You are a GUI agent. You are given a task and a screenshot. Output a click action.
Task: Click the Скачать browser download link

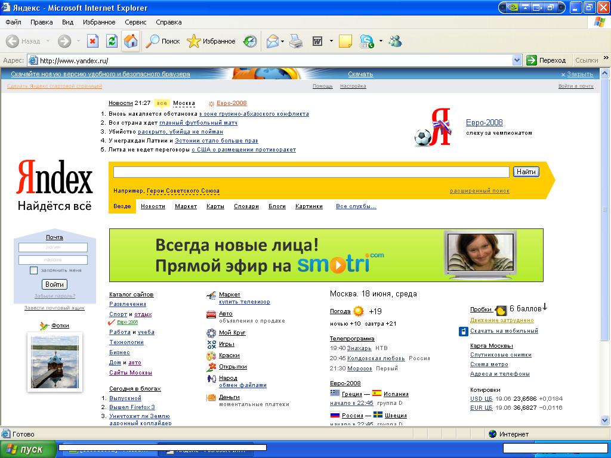[x=360, y=74]
